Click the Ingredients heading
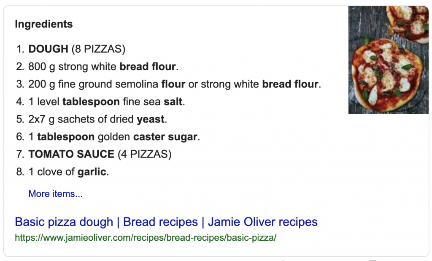Image resolution: width=432 pixels, height=261 pixels. click(x=44, y=24)
